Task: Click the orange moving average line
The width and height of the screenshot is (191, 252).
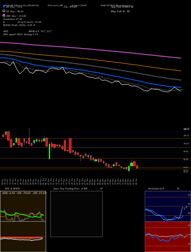Action: pyautogui.click(x=91, y=59)
